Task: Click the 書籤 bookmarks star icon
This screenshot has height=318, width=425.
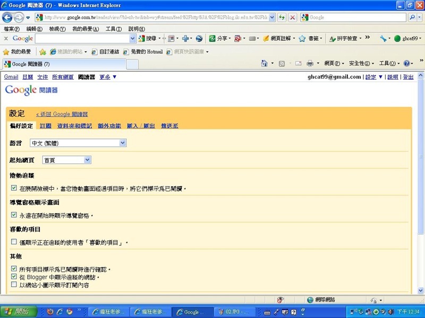Action: point(302,39)
